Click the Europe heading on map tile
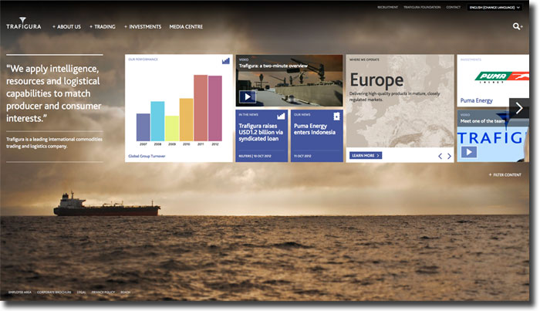Screen dimensions: 540x311 tap(376, 80)
